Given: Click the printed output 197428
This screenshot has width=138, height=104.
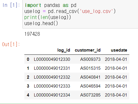Looking at the screenshot, I should tap(32, 34).
